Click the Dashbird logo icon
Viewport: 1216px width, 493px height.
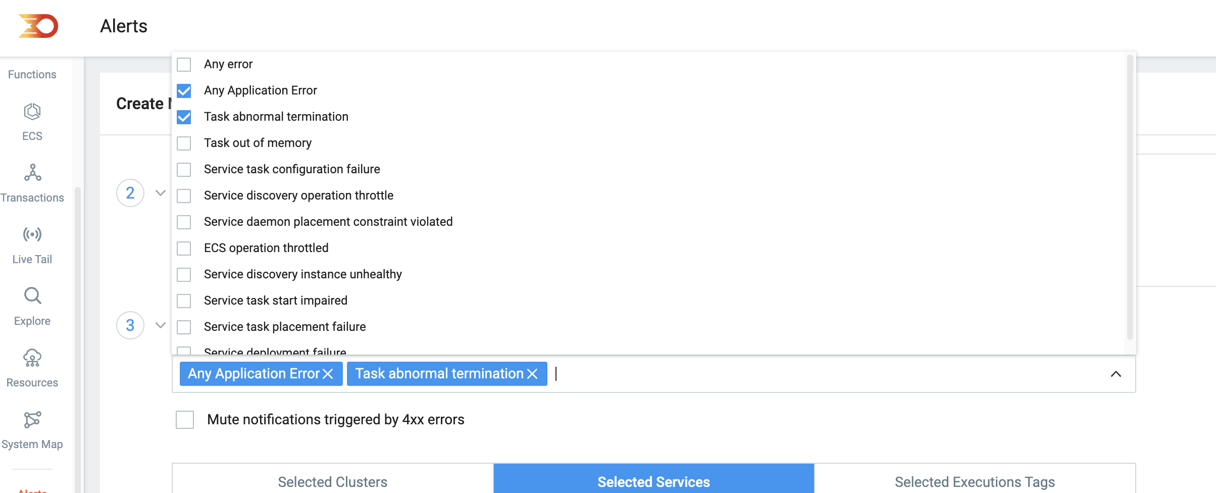[38, 26]
